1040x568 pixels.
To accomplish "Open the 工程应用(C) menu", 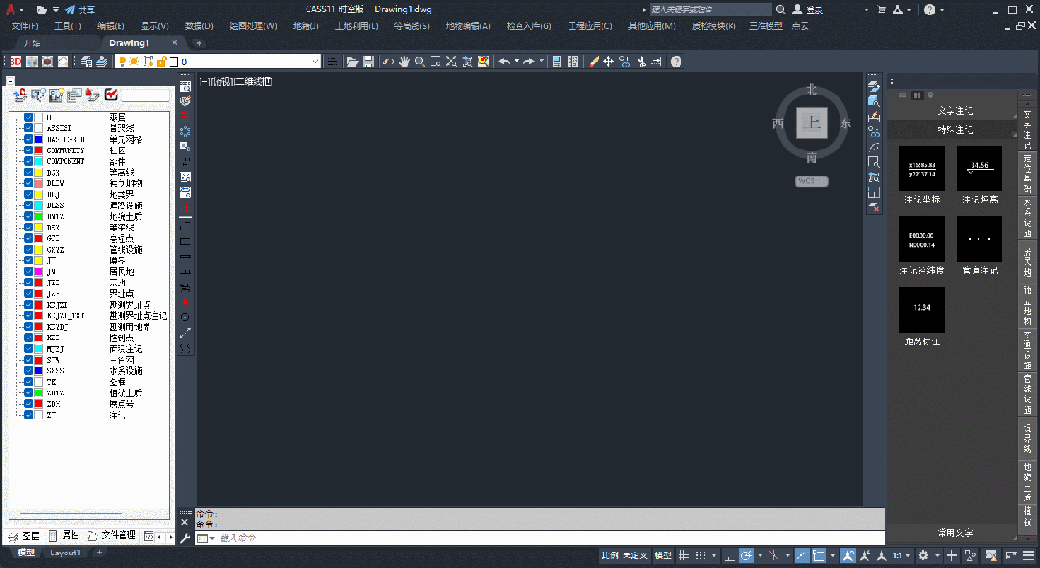I will pos(590,26).
